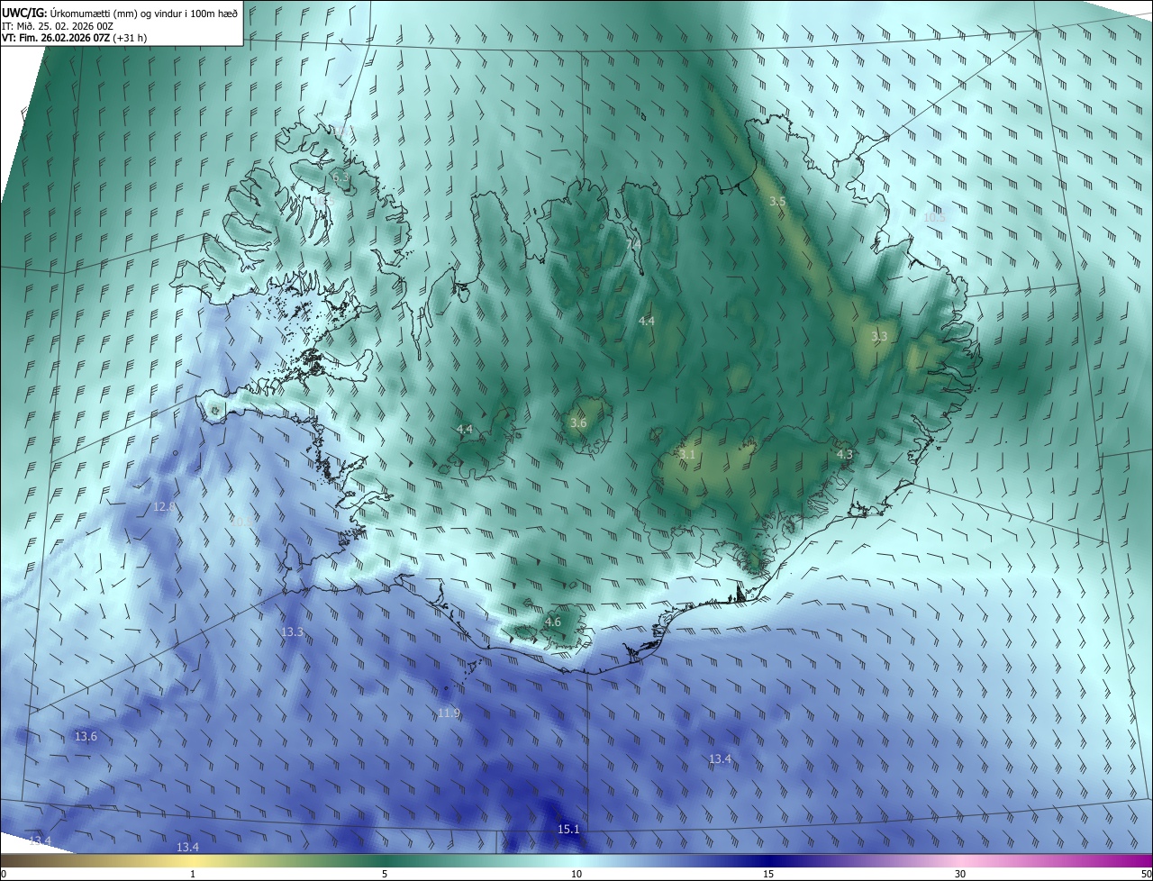Click the 6.3 value label
The height and width of the screenshot is (881, 1153).
point(340,177)
